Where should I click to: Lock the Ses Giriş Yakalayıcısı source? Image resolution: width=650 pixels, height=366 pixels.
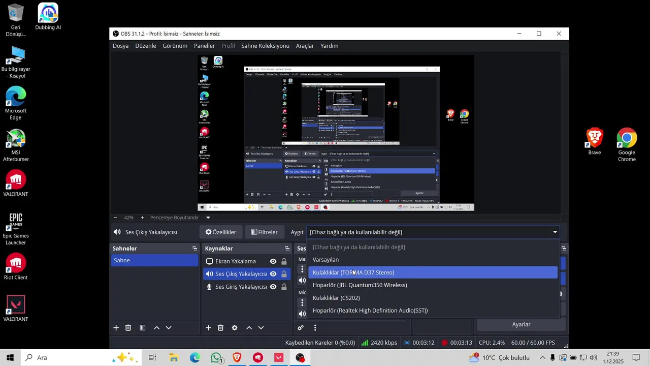[284, 287]
